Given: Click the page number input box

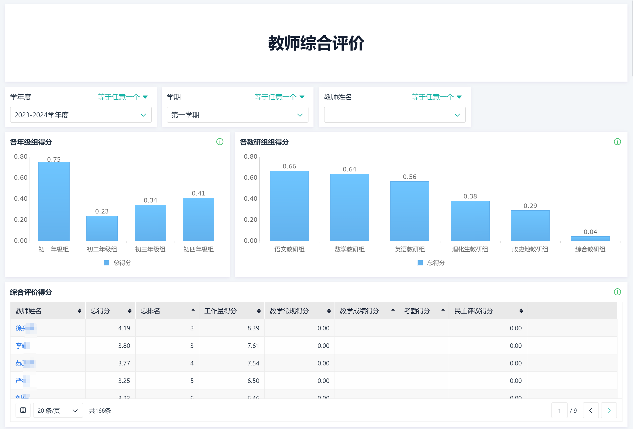Looking at the screenshot, I should 559,410.
